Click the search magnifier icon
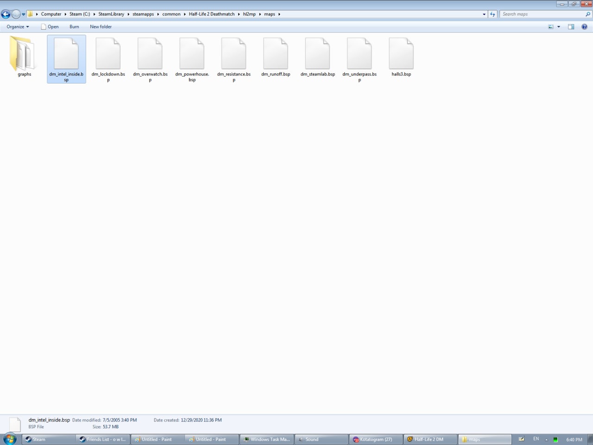This screenshot has height=445, width=593. tap(588, 14)
